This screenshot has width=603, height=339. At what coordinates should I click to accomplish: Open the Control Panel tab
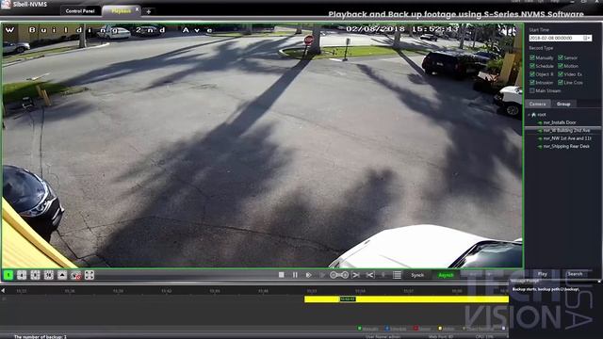point(80,10)
